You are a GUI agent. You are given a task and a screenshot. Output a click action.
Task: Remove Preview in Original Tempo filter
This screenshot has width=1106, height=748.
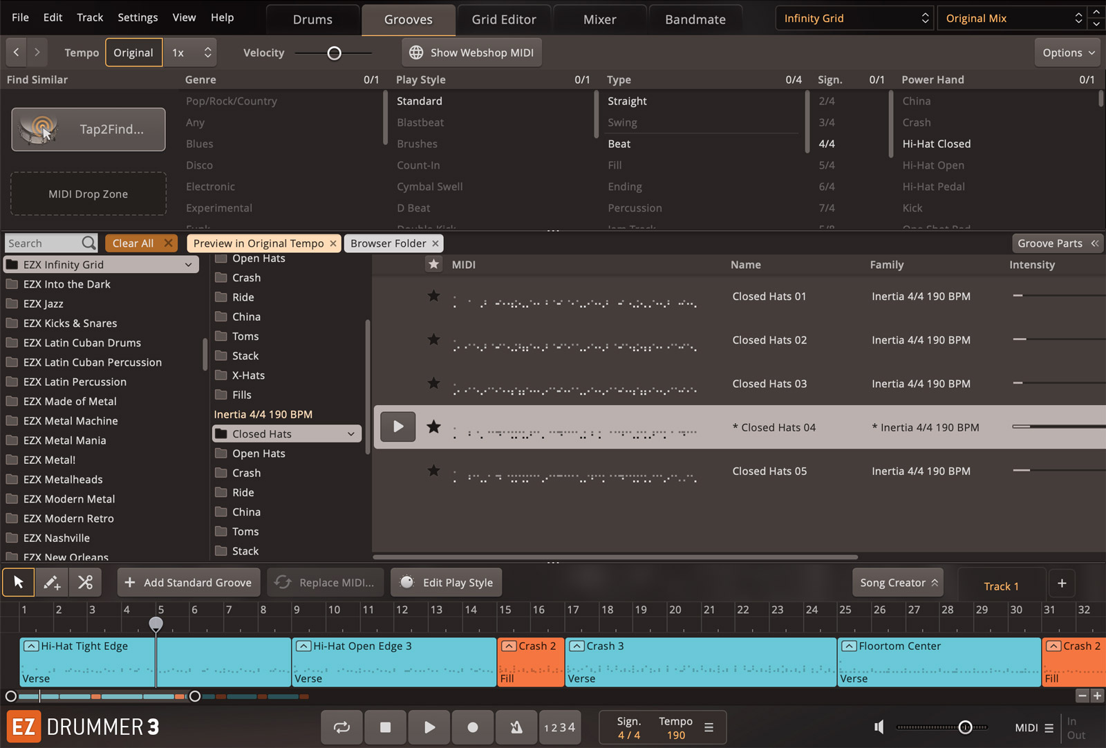[x=333, y=243]
